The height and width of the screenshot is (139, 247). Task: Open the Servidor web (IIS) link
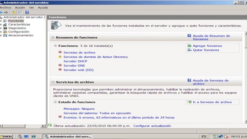[x=78, y=70]
